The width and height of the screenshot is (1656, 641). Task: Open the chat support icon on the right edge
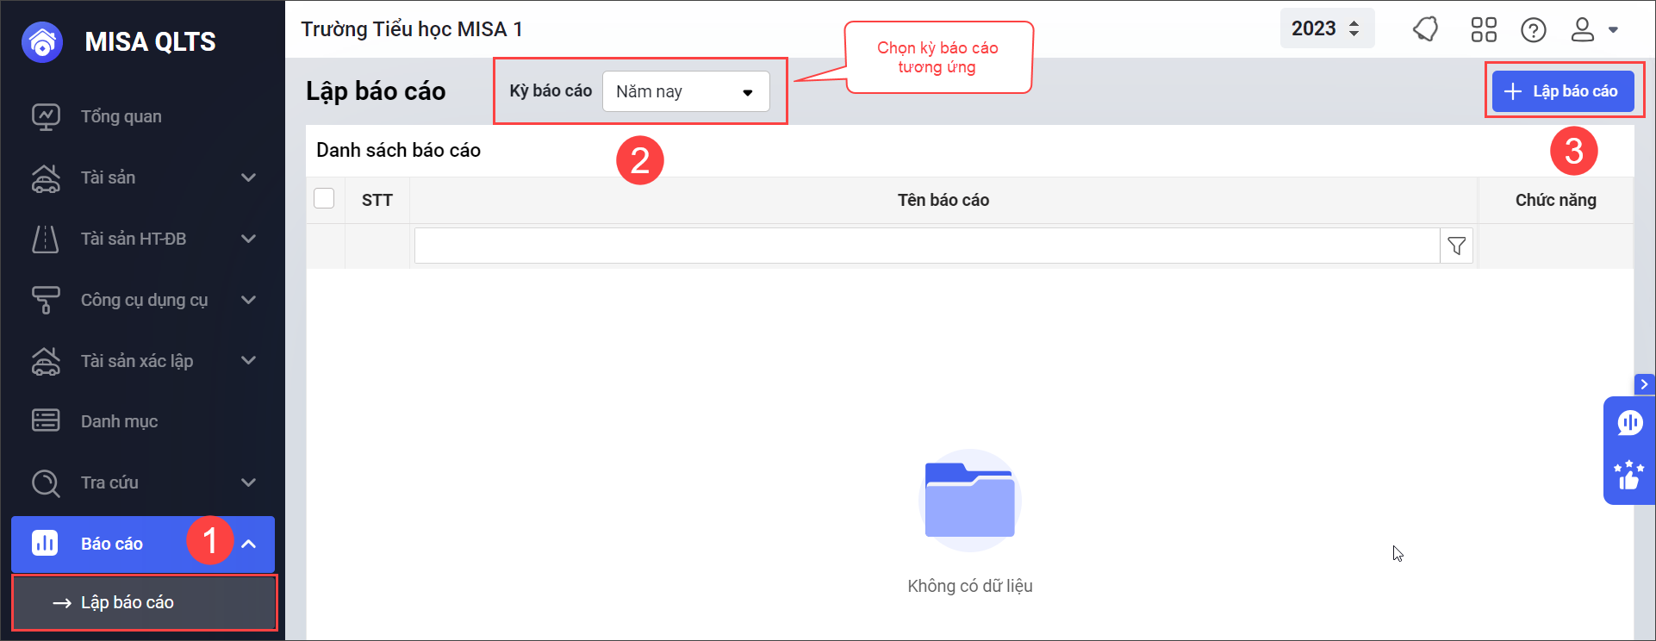pos(1629,423)
